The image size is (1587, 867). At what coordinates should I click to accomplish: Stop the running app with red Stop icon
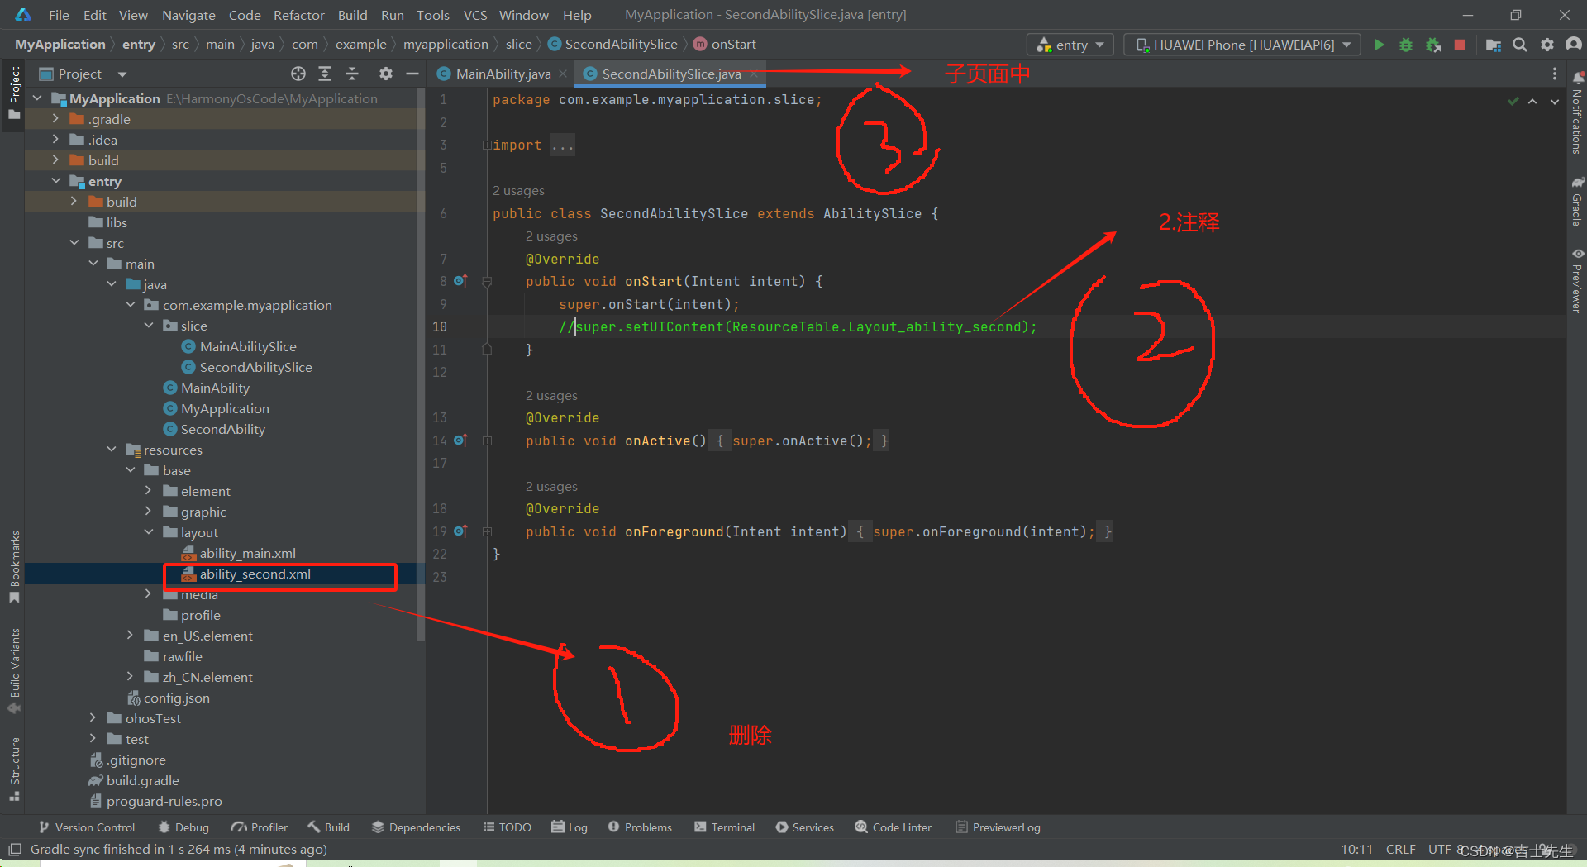pyautogui.click(x=1460, y=45)
